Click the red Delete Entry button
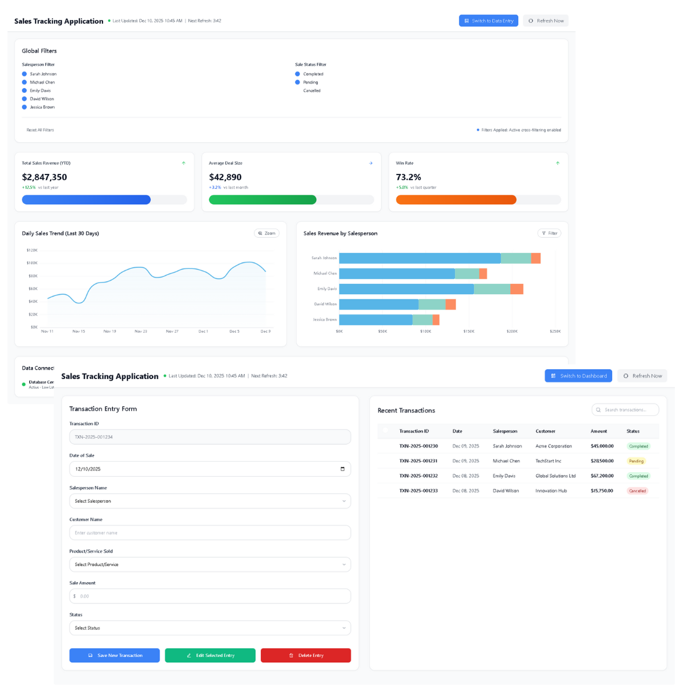This screenshot has width=691, height=691. tap(305, 655)
